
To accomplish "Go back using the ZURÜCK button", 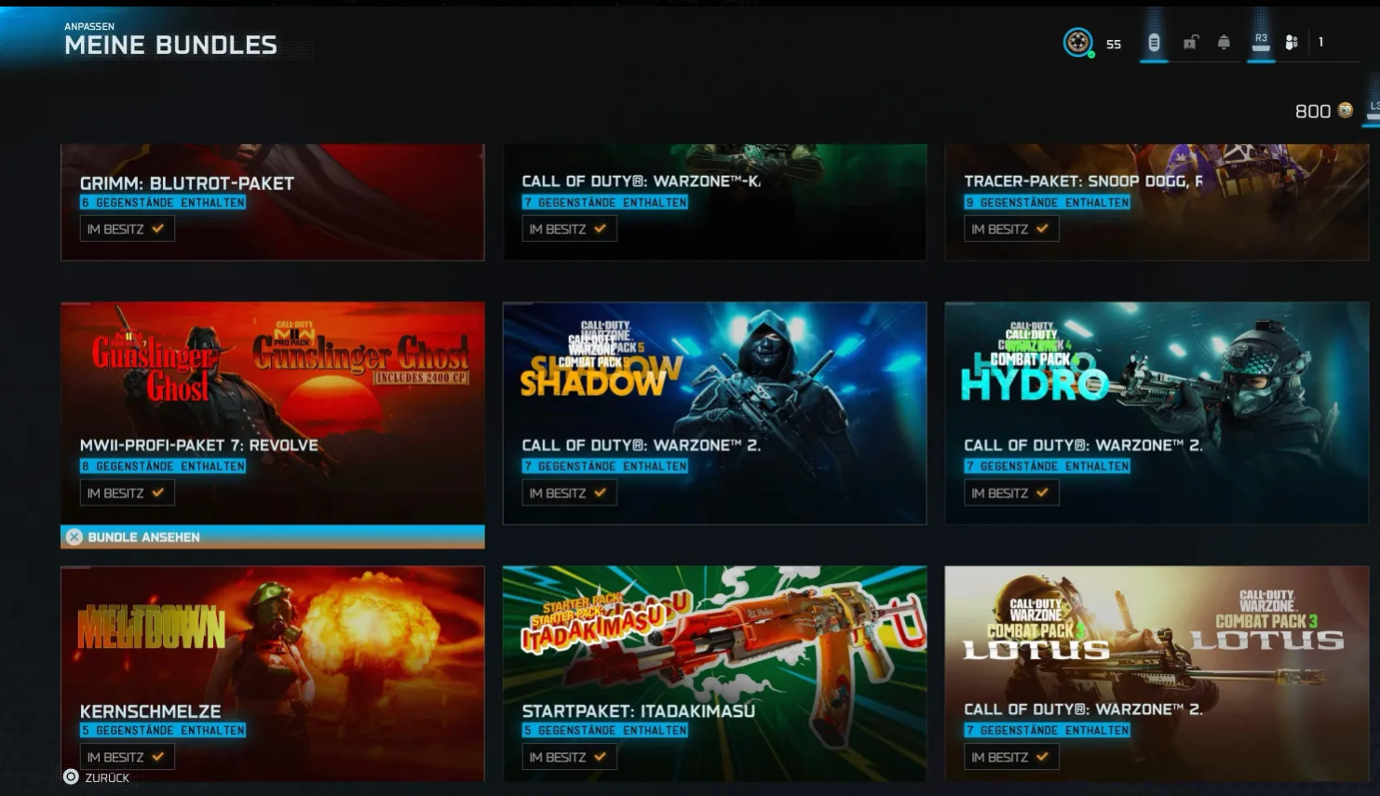I will pos(97,777).
